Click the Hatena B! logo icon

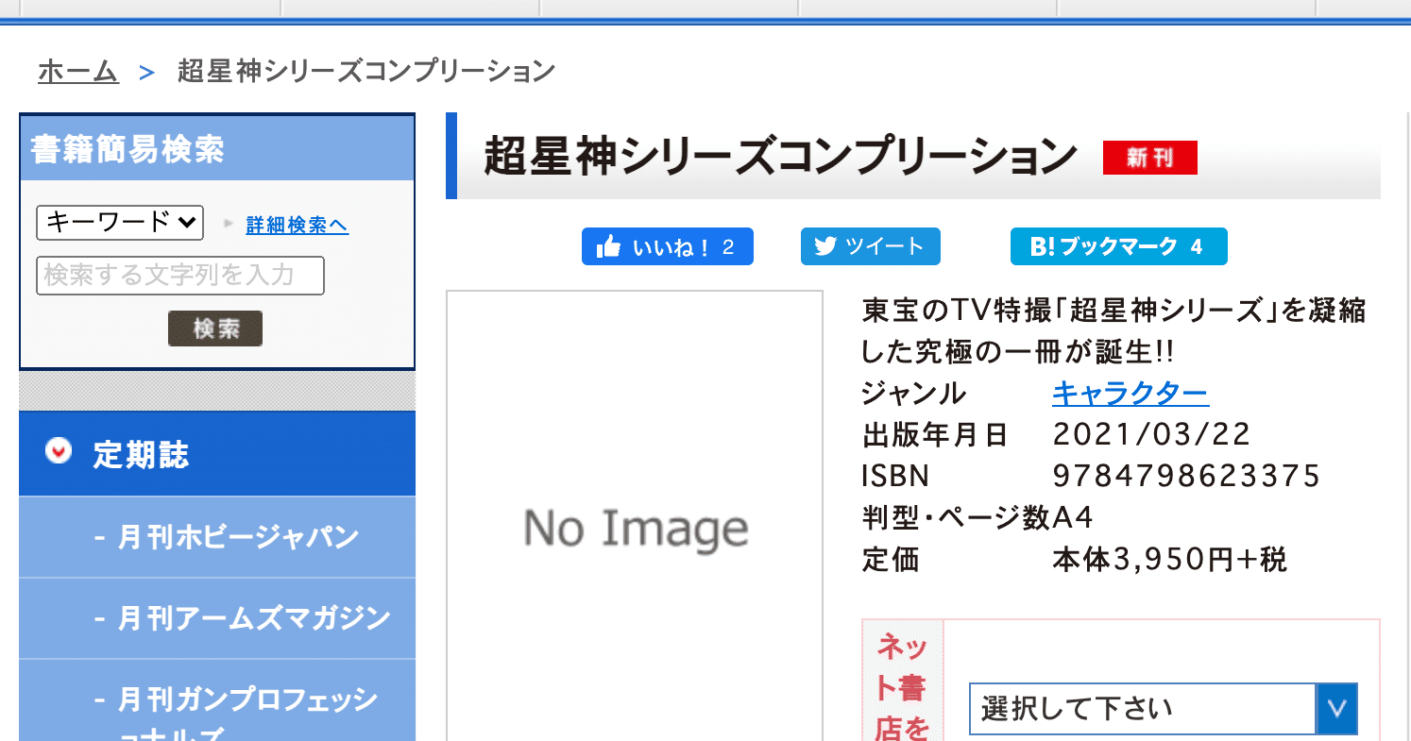point(1042,246)
